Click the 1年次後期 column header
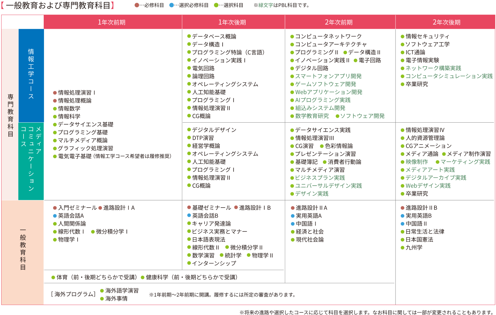 tap(233, 22)
